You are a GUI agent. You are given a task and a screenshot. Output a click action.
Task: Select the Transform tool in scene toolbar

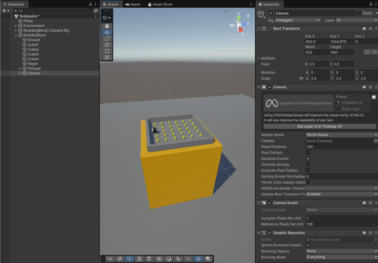107,57
